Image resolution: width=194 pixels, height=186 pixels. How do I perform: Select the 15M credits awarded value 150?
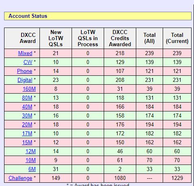[120, 142]
